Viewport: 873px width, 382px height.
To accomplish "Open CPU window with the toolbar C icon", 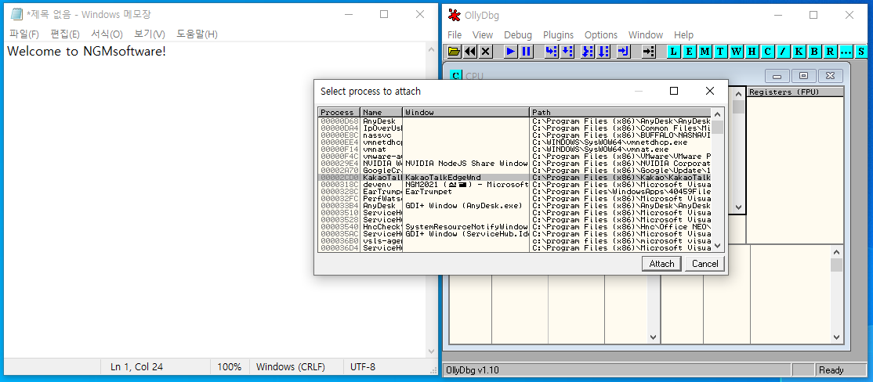I will (x=768, y=52).
